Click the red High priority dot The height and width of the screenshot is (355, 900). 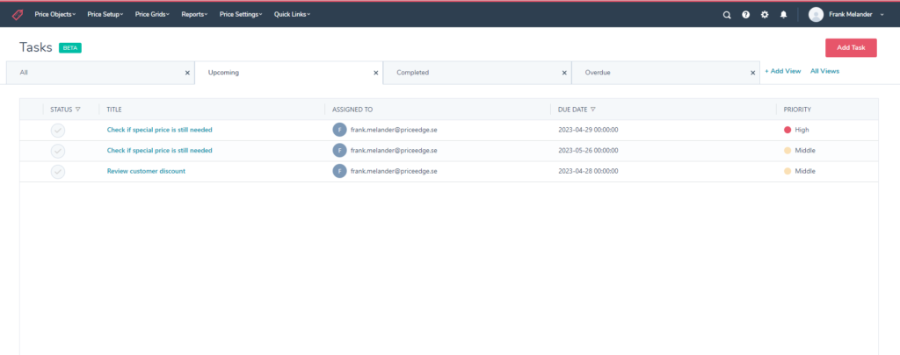point(787,130)
